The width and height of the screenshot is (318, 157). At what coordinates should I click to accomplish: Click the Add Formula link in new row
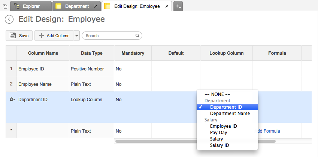click(267, 131)
